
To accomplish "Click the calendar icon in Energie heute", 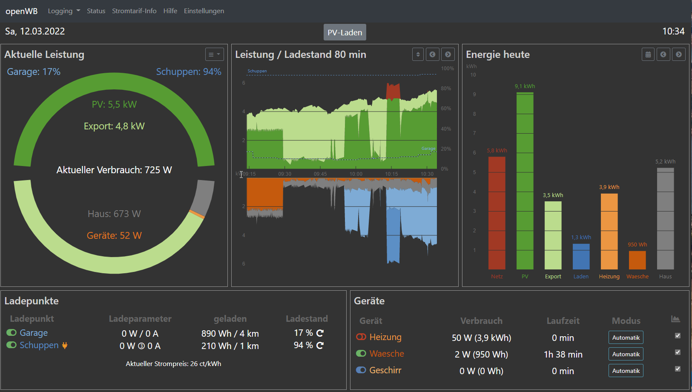I will click(x=648, y=54).
